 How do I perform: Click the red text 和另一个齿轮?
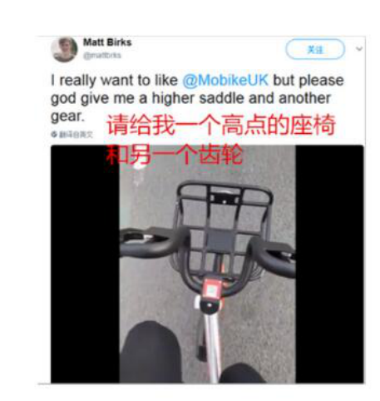pyautogui.click(x=175, y=155)
